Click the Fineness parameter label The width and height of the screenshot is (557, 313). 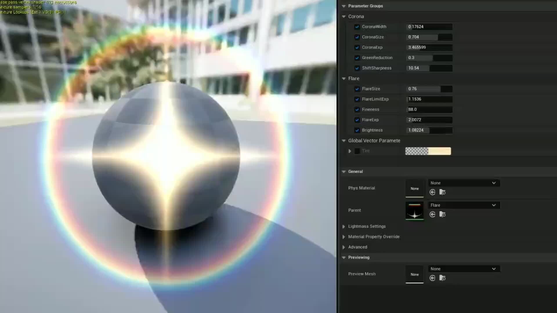click(370, 110)
